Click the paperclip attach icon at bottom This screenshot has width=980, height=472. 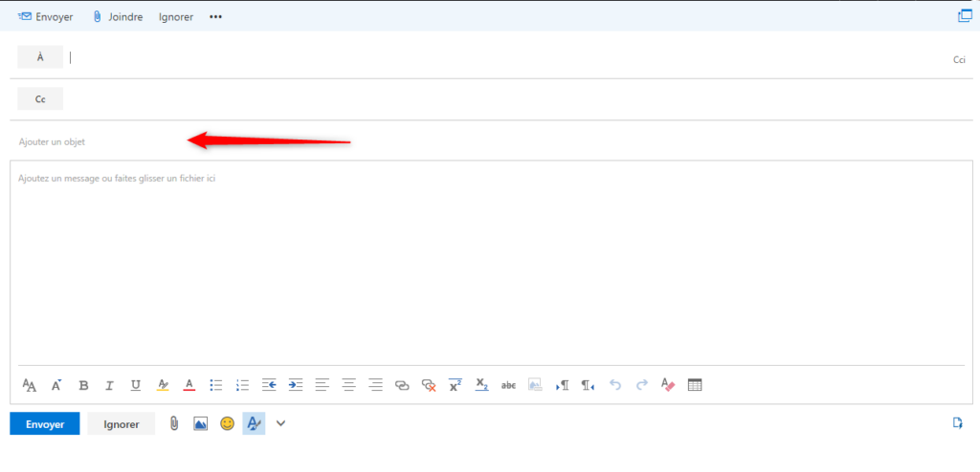tap(174, 423)
